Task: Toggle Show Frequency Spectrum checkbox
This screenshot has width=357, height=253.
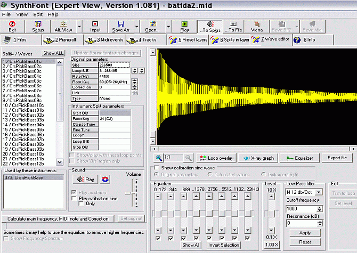Action: 6,239
